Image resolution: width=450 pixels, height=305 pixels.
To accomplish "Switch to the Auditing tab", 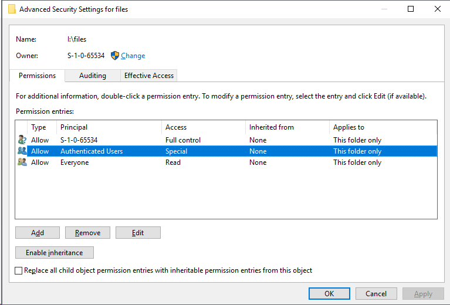I will 93,76.
